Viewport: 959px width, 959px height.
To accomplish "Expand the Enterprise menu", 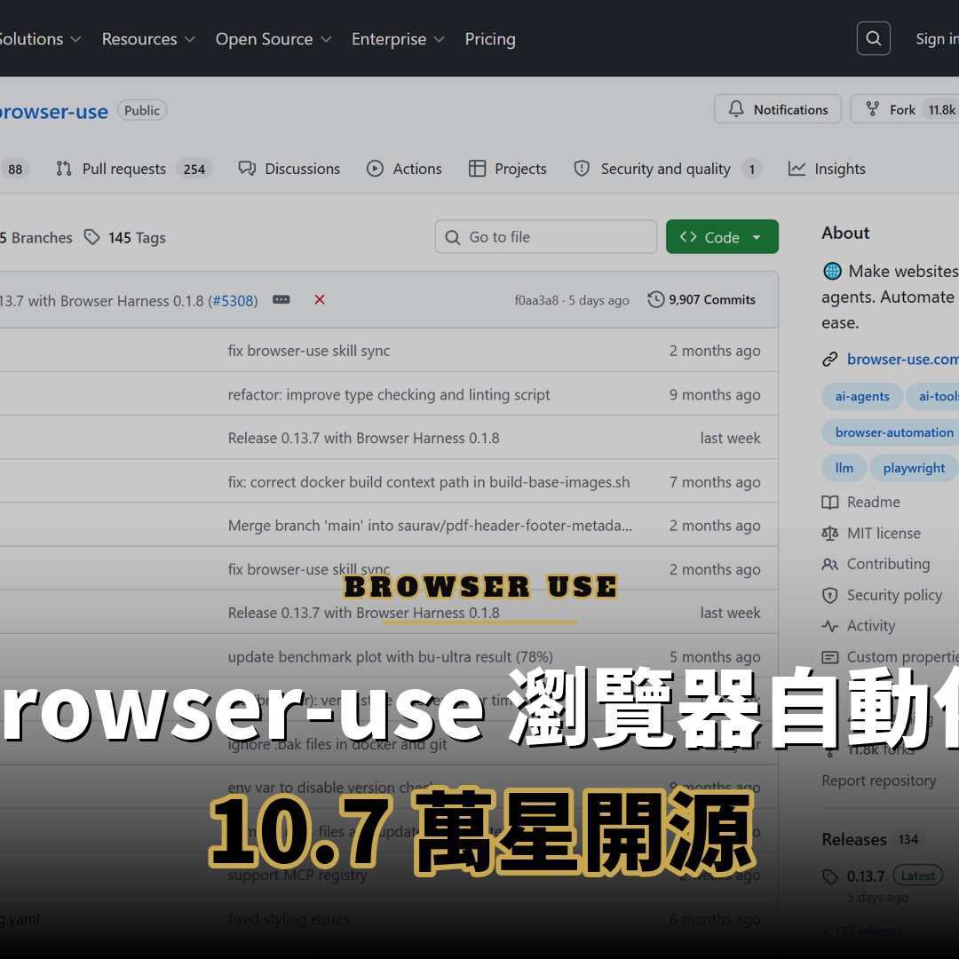I will coord(398,39).
